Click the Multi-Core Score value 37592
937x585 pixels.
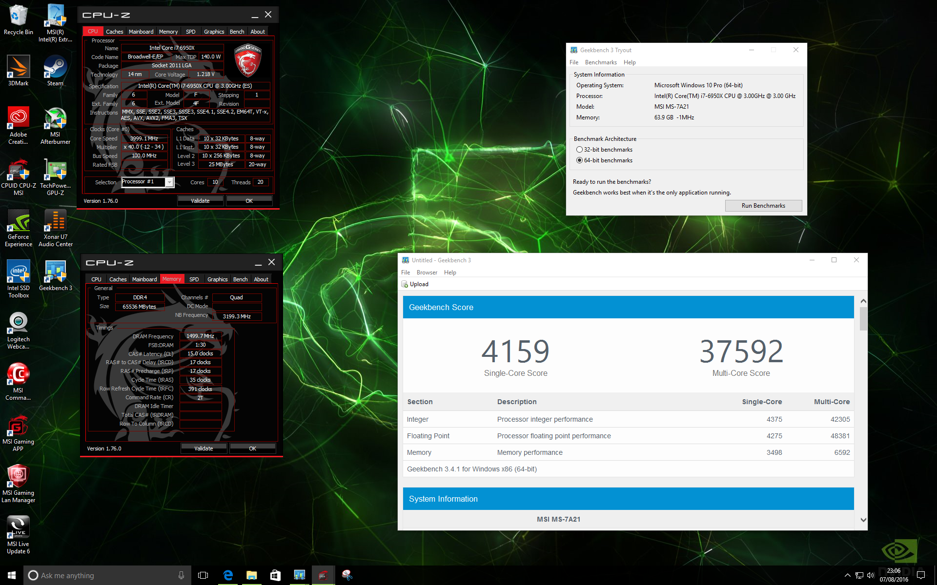click(x=741, y=351)
